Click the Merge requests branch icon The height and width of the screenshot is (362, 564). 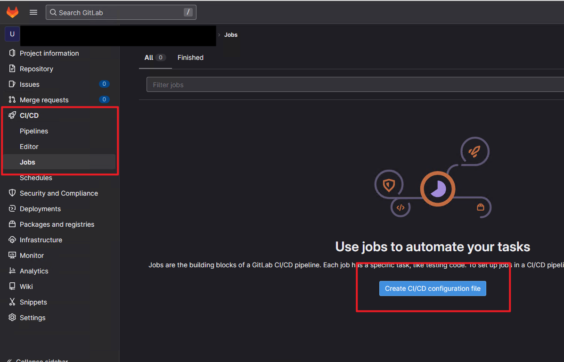click(x=12, y=99)
